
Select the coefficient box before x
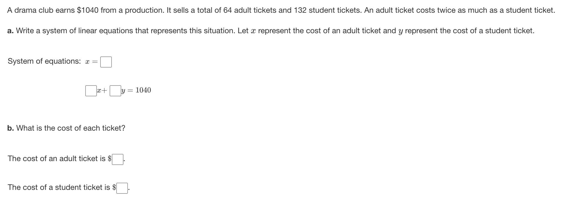pos(91,91)
